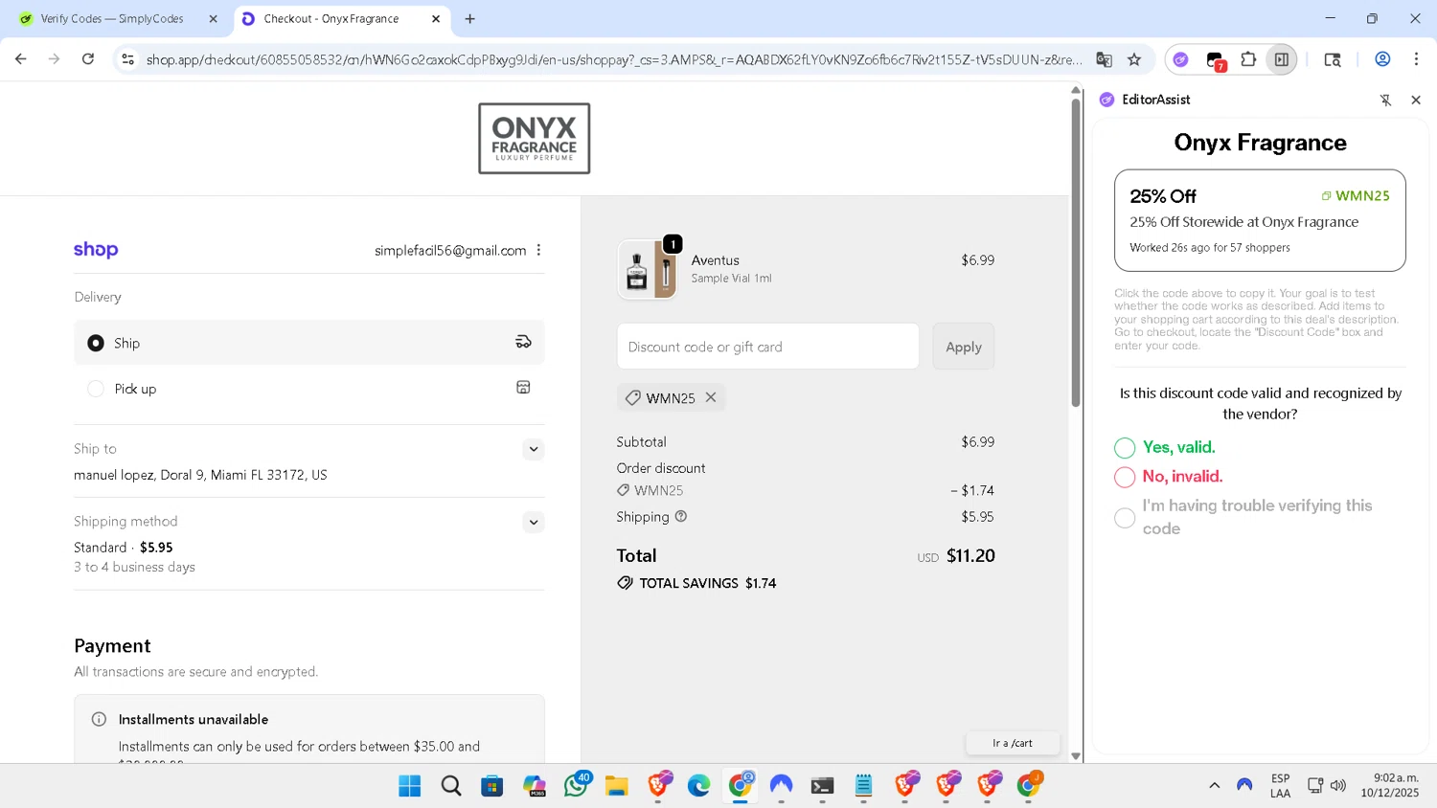
Task: Open the extension with red 7 badge
Action: click(1216, 61)
